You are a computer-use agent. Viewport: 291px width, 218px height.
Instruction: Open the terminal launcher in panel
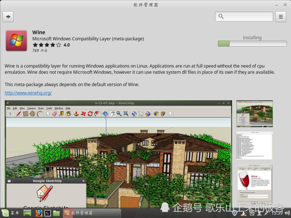click(x=48, y=213)
